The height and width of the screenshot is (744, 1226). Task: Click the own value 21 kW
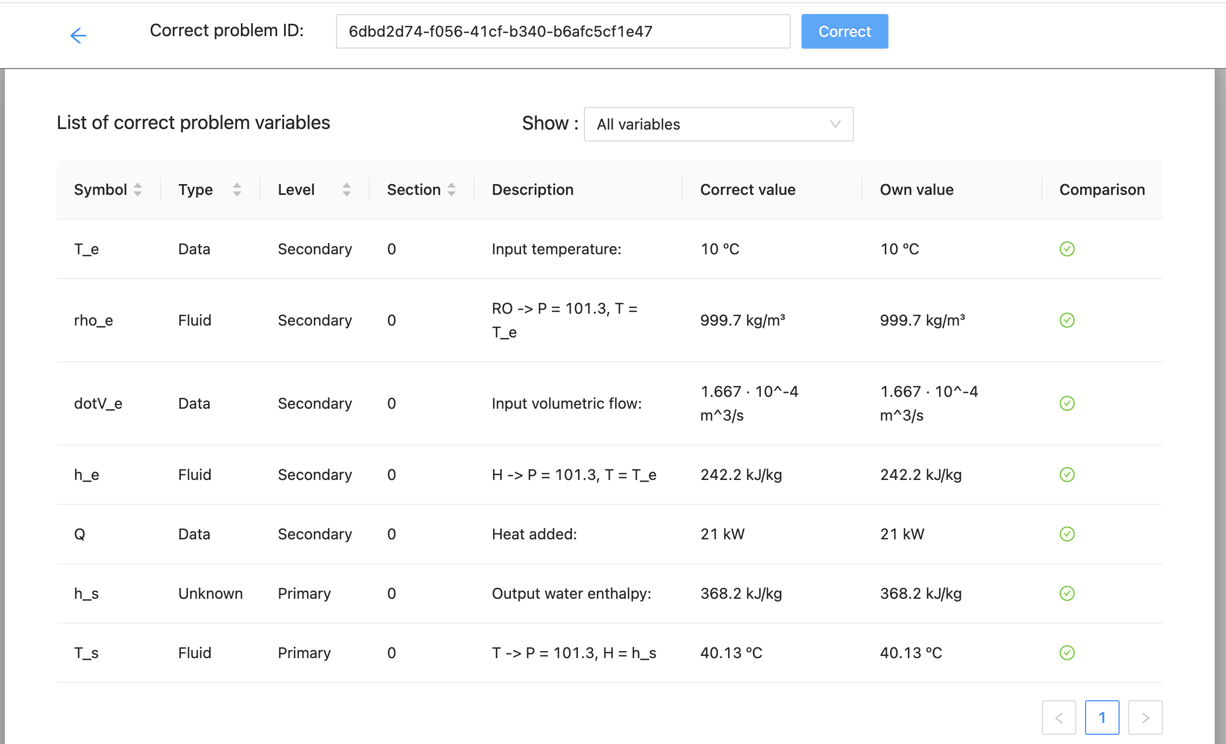(x=902, y=534)
